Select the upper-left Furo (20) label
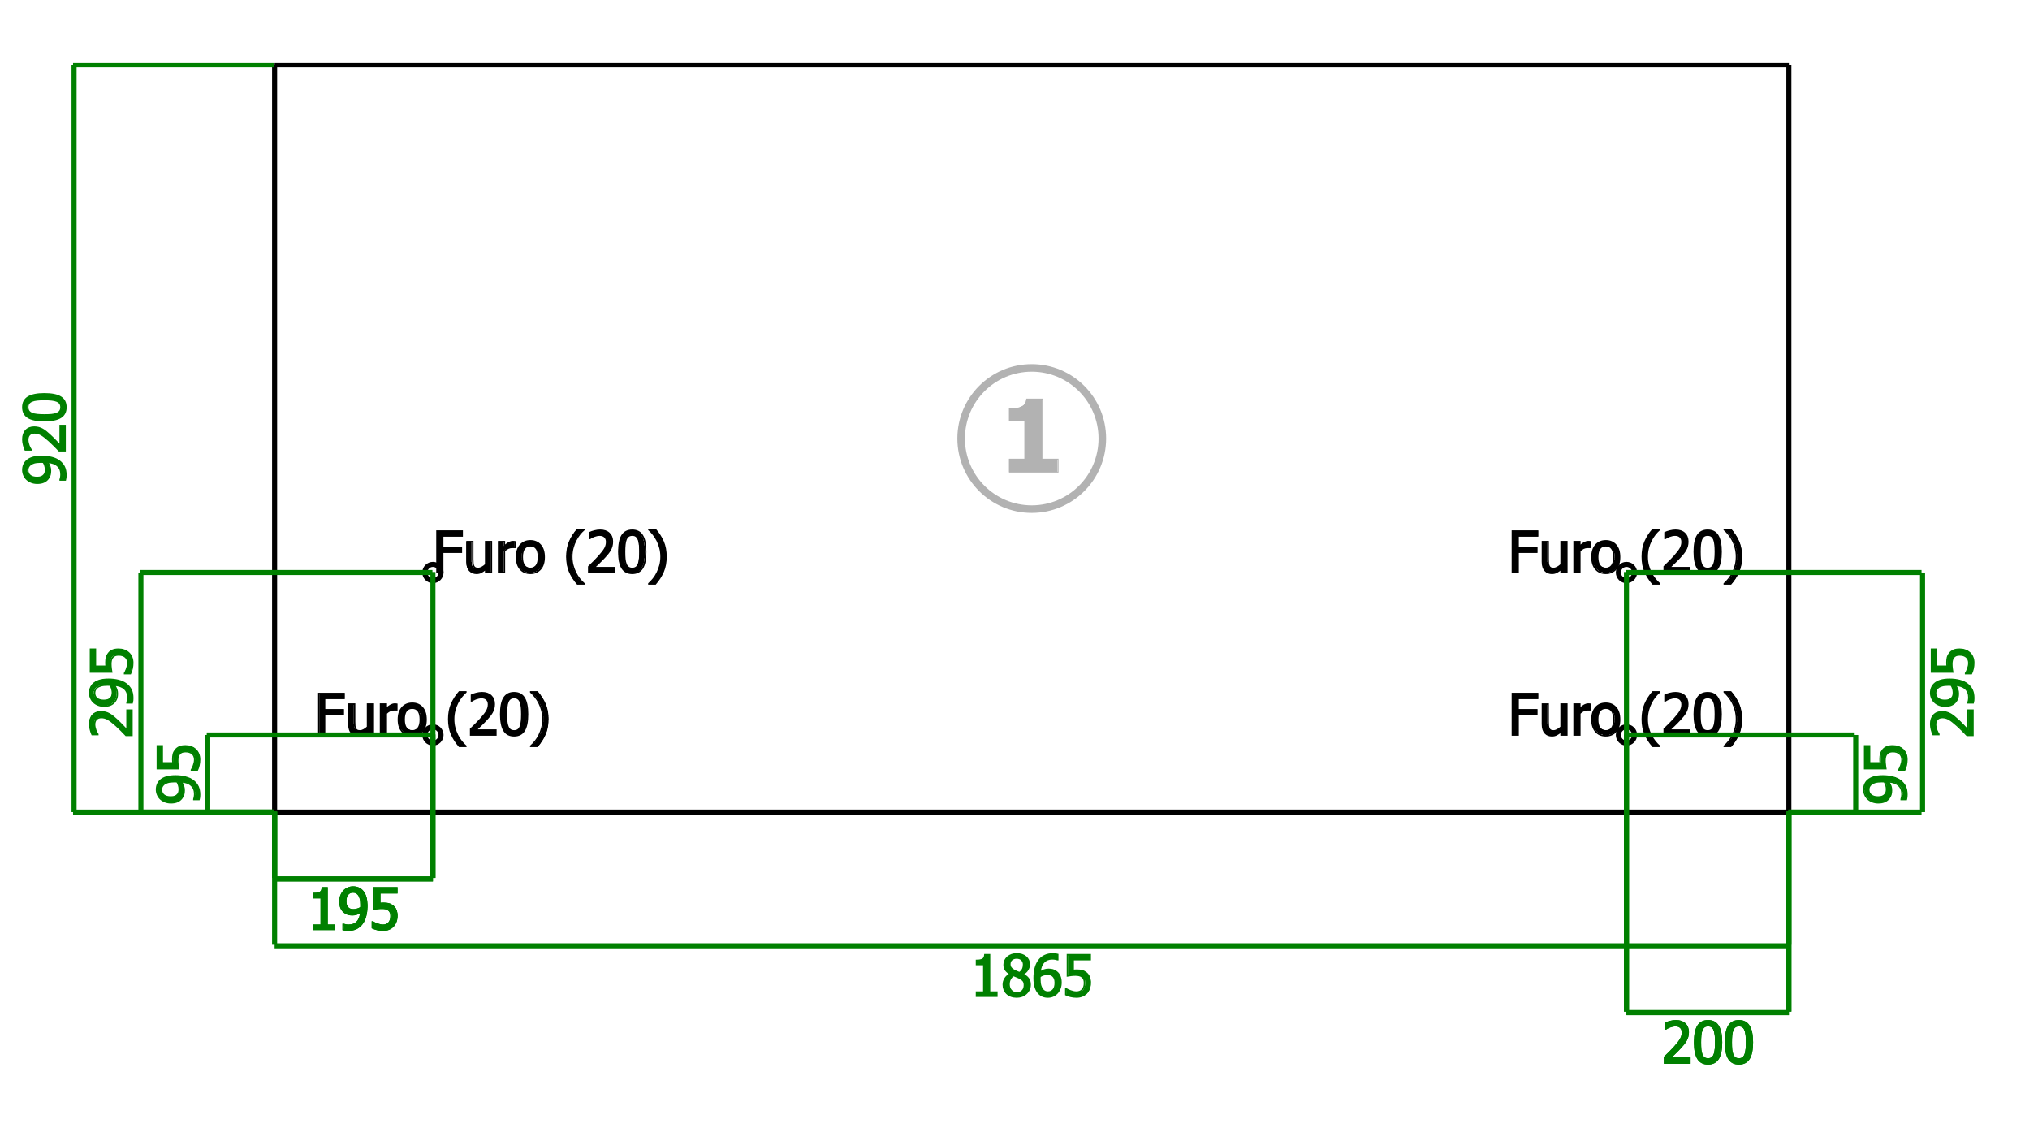2038x1128 pixels. [551, 555]
